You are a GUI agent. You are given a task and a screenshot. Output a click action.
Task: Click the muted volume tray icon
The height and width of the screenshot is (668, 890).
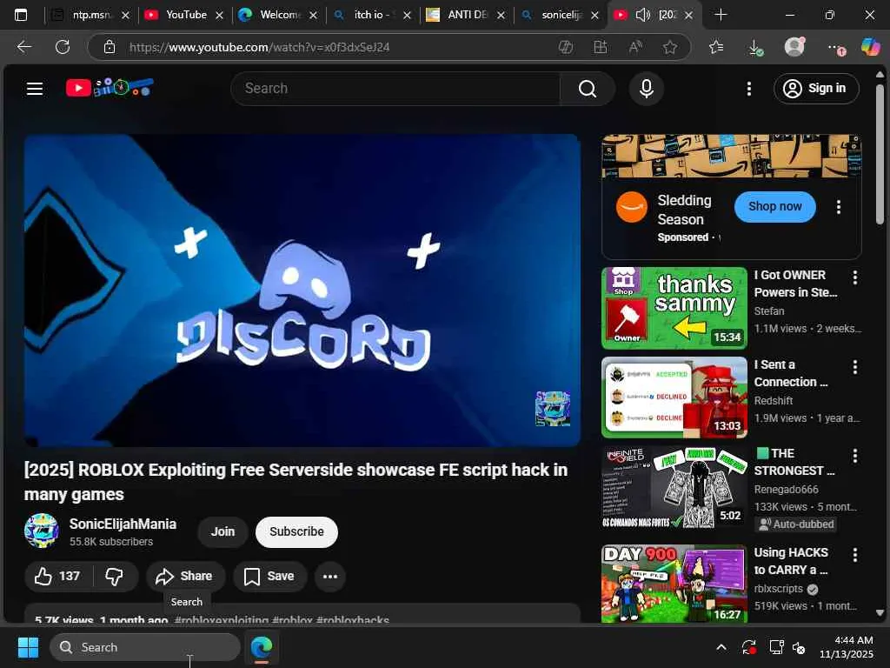[799, 647]
